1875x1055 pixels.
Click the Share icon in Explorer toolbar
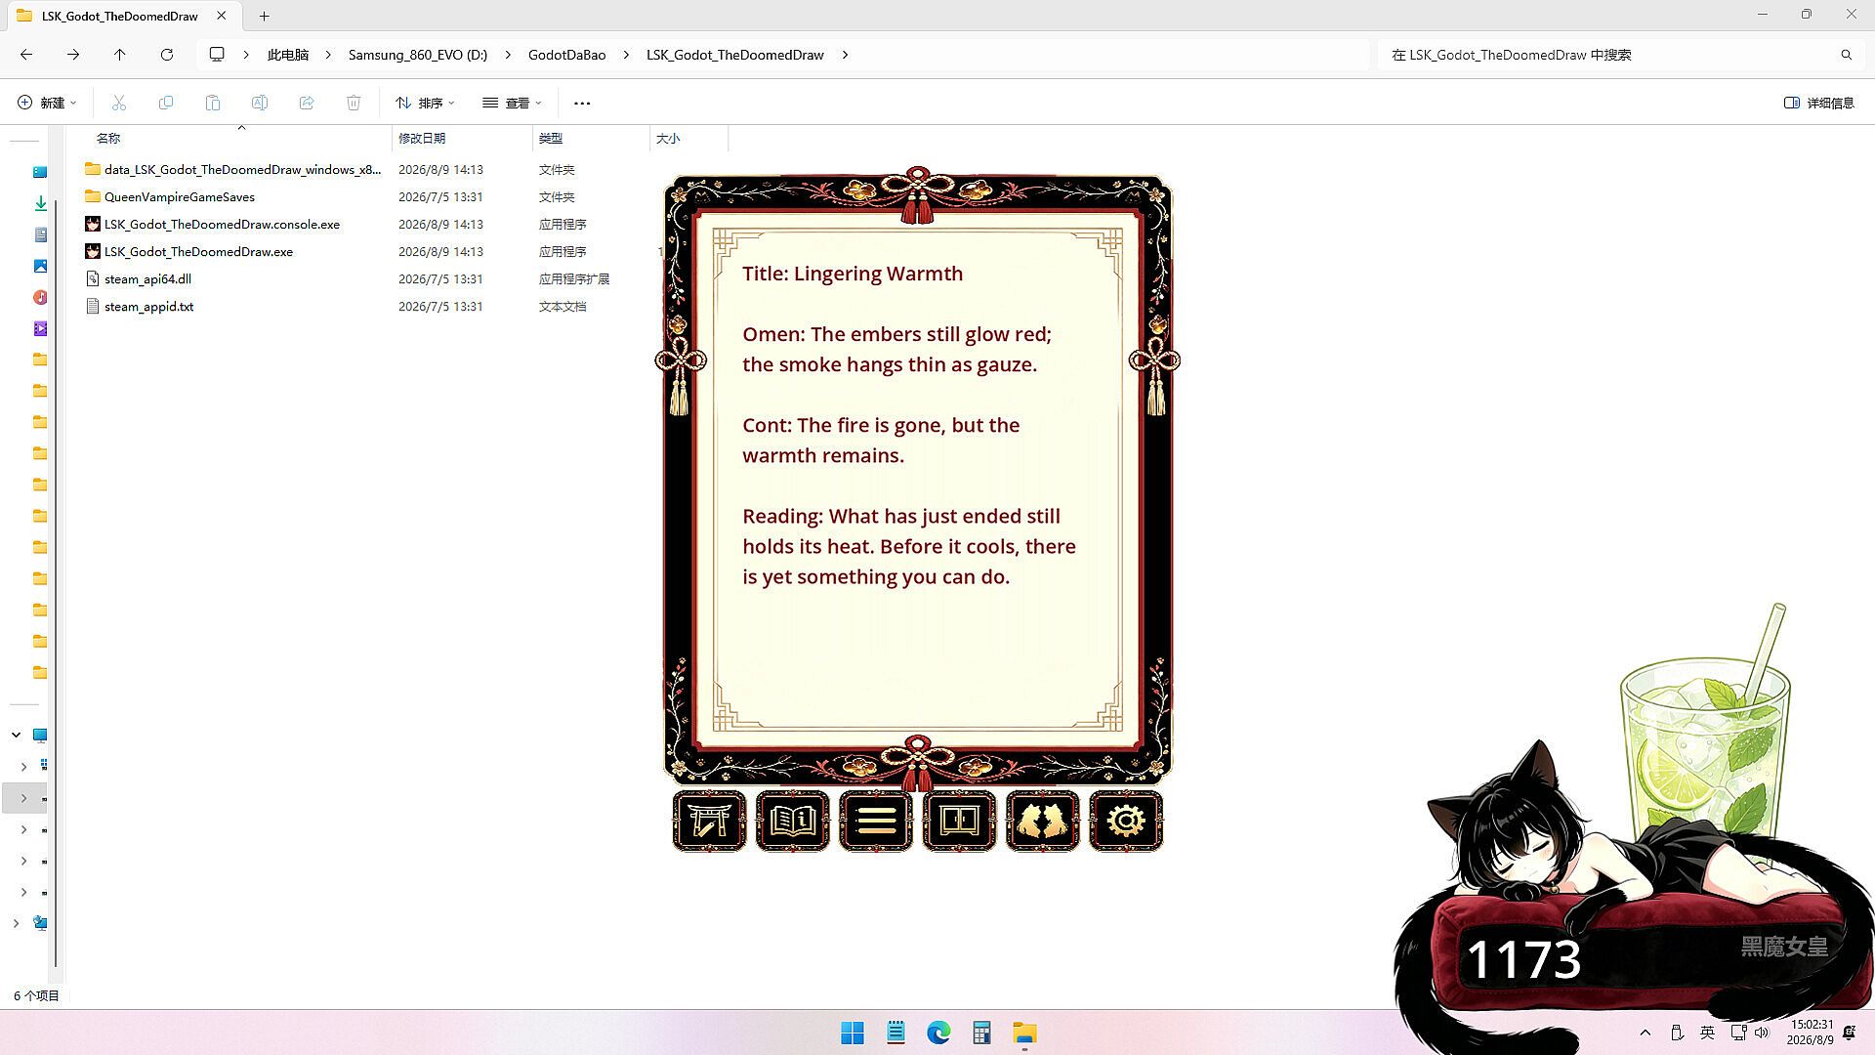pos(307,103)
